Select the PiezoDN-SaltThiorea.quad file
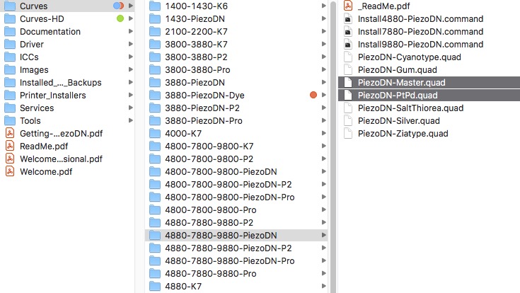 [410, 108]
